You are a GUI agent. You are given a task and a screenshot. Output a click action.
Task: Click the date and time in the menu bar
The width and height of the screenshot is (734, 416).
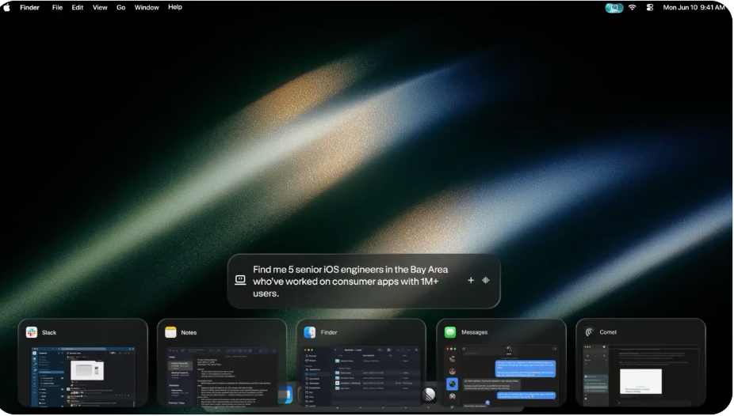click(693, 7)
